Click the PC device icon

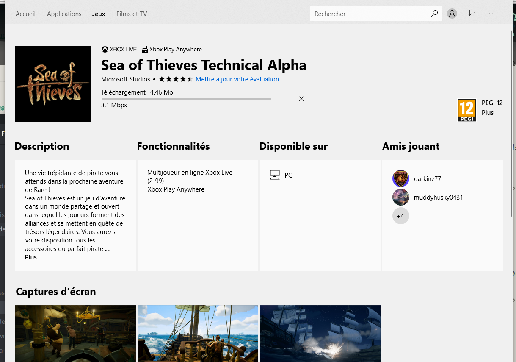coord(275,175)
